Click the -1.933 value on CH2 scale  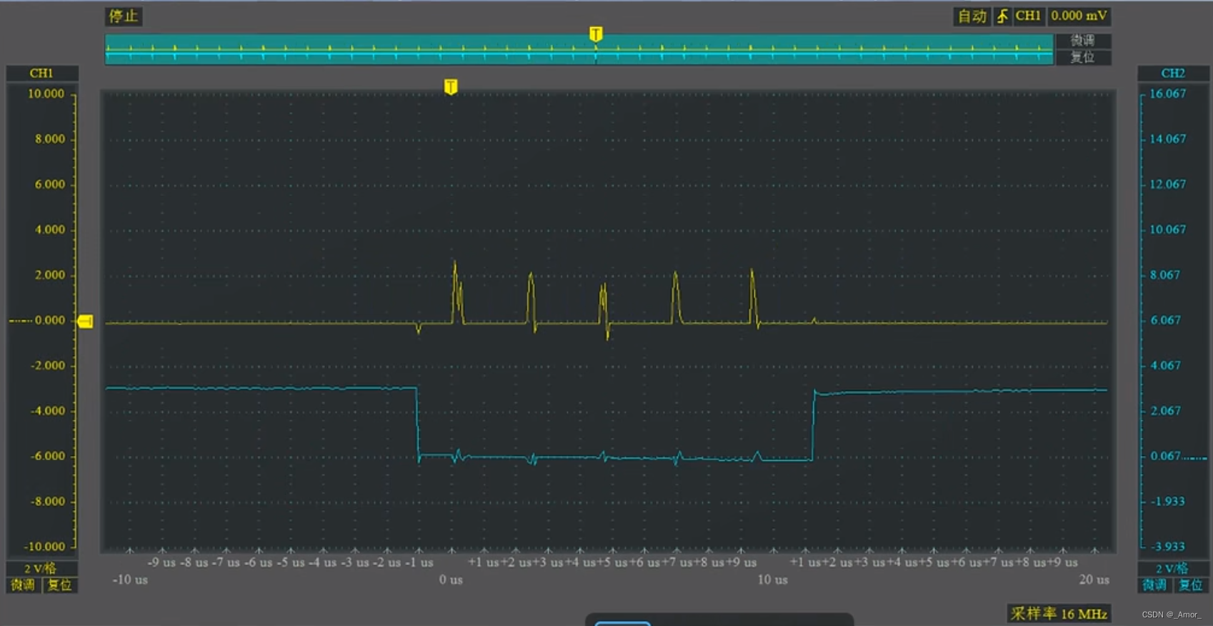[x=1167, y=502]
